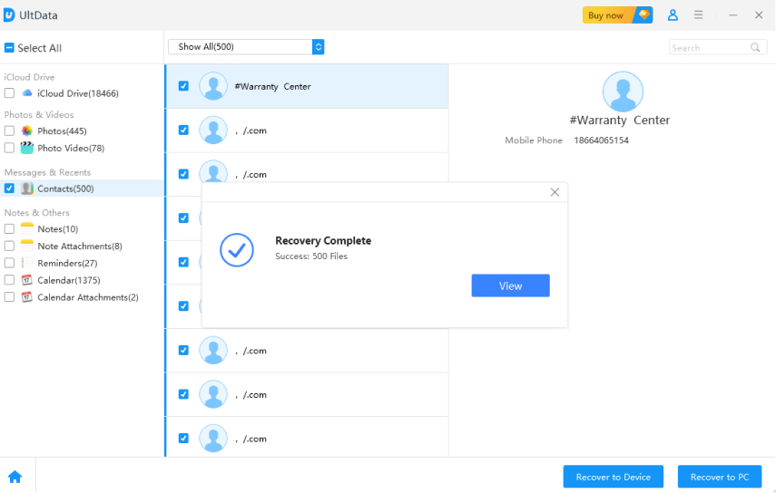Open the hamburger menu in title bar
The image size is (776, 493).
699,15
